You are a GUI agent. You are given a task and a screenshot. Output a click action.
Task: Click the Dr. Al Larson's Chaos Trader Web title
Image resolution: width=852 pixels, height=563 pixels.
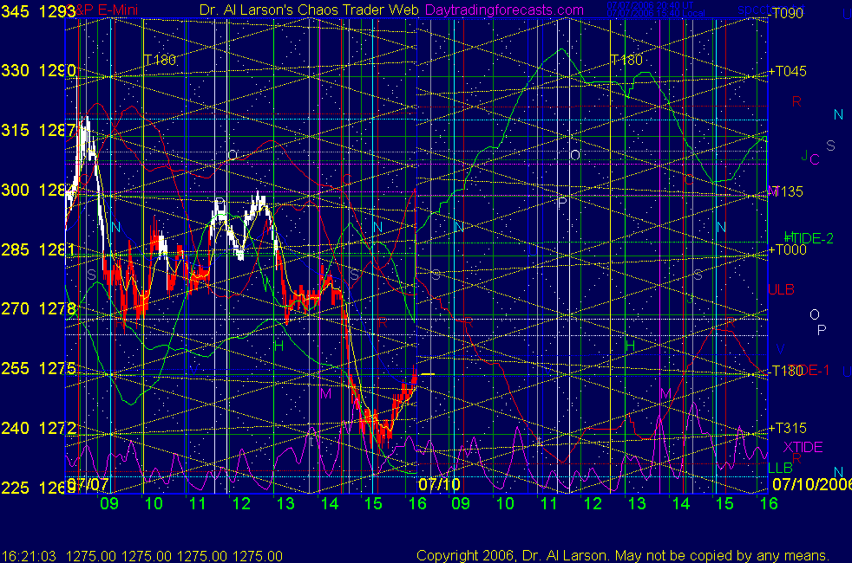coord(296,10)
